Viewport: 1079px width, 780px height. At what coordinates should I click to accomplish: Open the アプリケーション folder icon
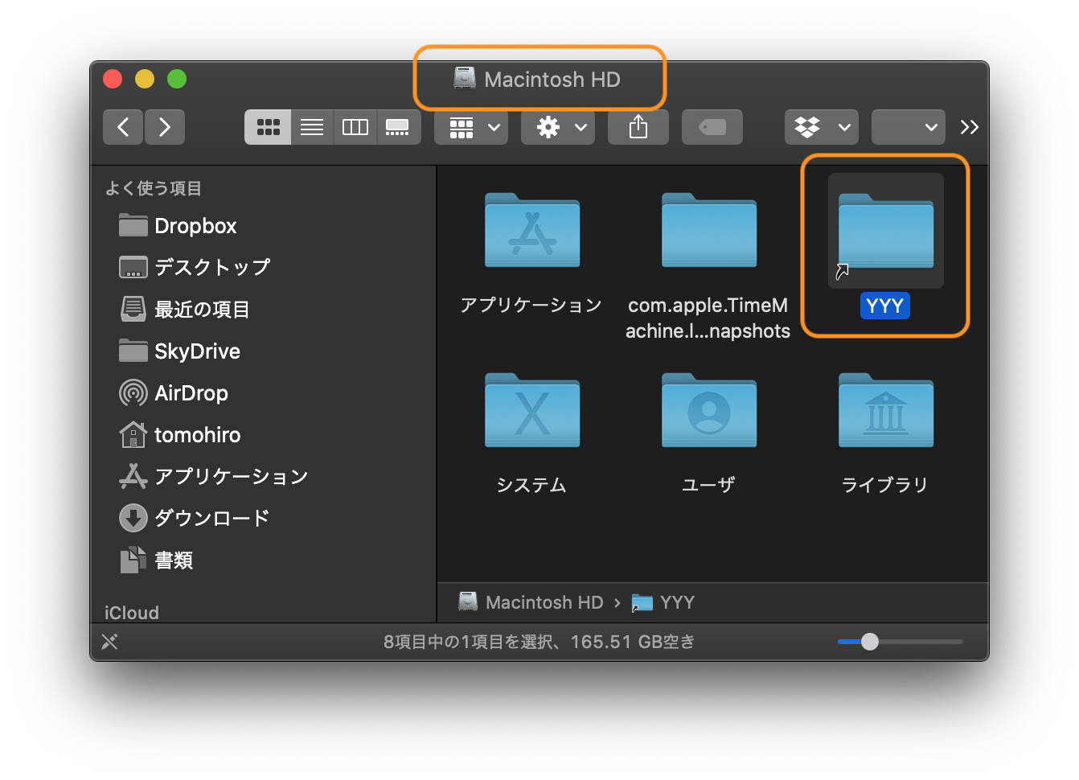pyautogui.click(x=531, y=232)
